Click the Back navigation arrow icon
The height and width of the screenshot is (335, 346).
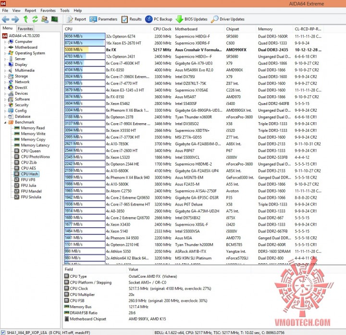point(5,19)
